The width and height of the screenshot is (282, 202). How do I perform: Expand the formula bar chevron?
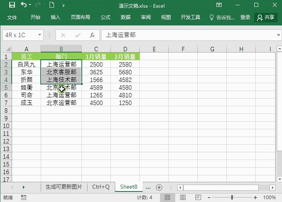(279, 35)
